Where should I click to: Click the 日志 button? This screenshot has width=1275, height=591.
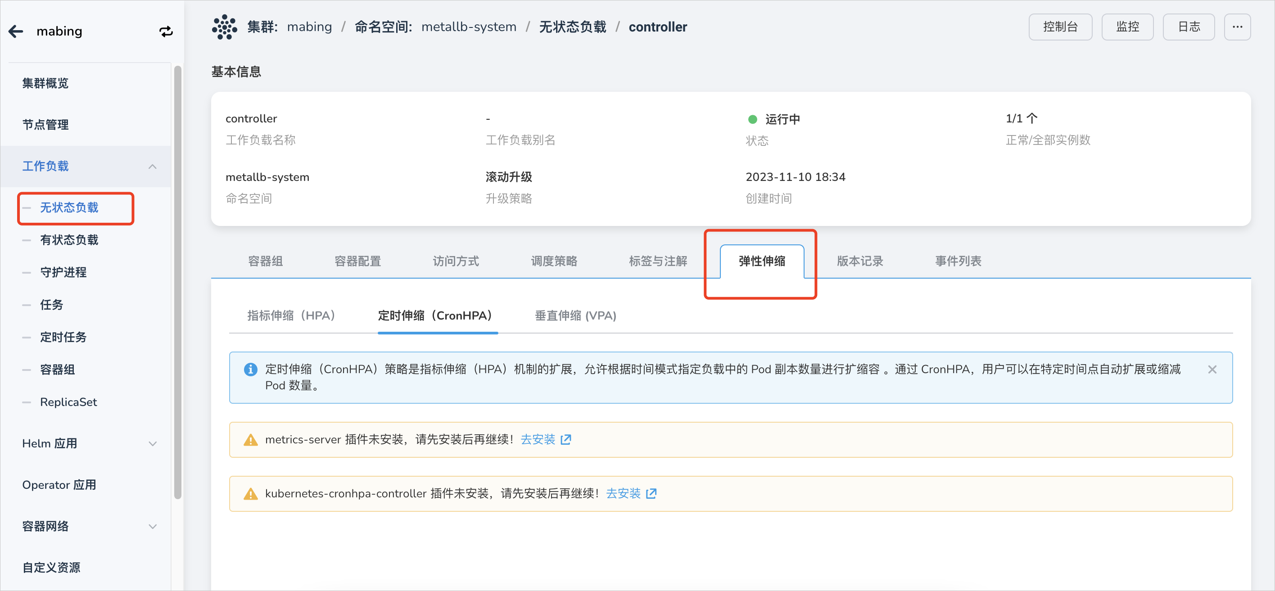tap(1189, 27)
